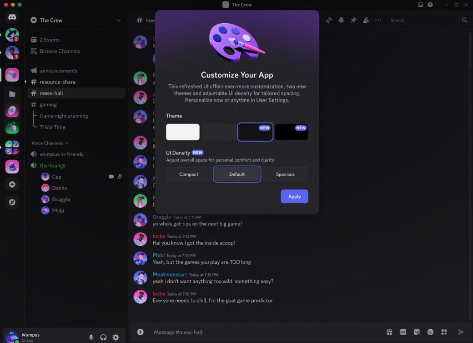This screenshot has width=473, height=343.
Task: Open the pinned messages icon
Action: pos(353,20)
